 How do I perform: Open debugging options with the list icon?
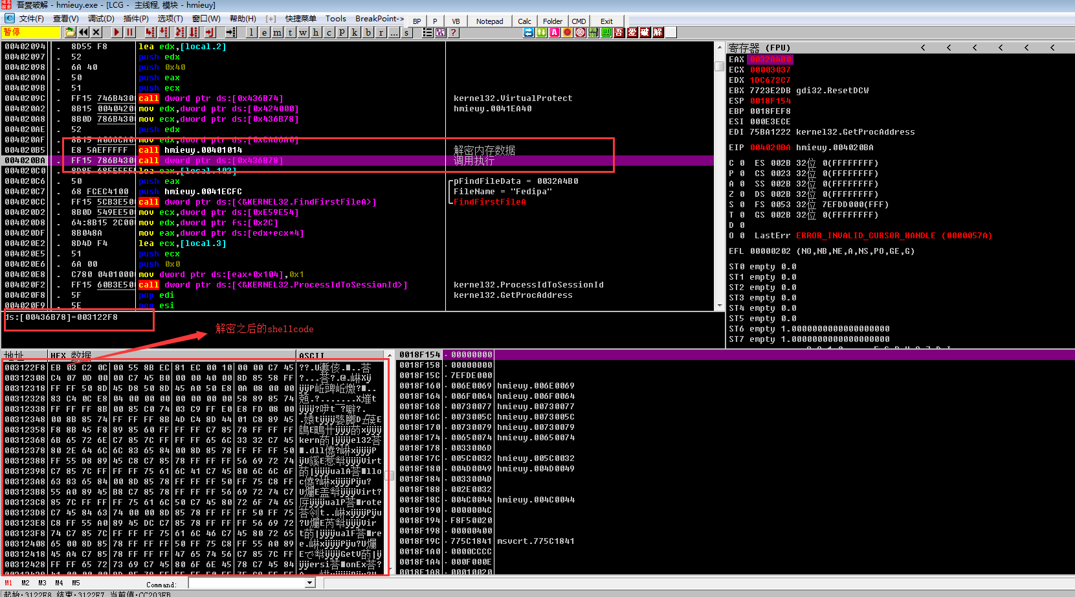(428, 32)
